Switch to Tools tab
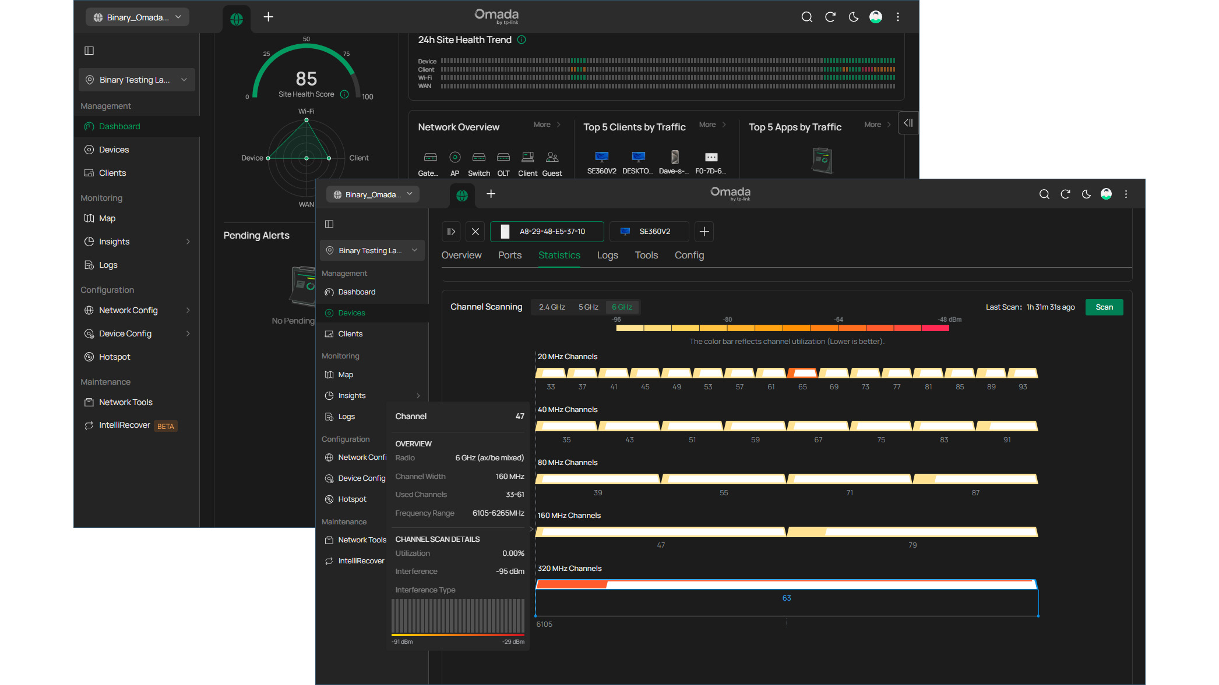Viewport: 1219px width, 685px height. point(646,255)
